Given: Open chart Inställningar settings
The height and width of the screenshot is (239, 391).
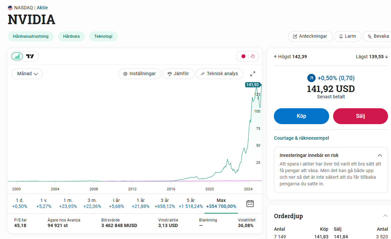Looking at the screenshot, I should click(x=140, y=74).
